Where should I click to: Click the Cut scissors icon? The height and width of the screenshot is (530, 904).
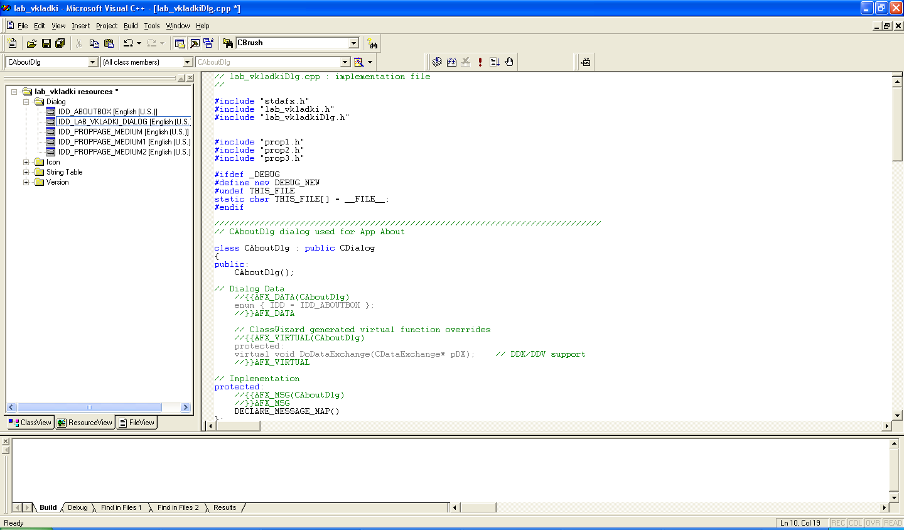(x=79, y=43)
